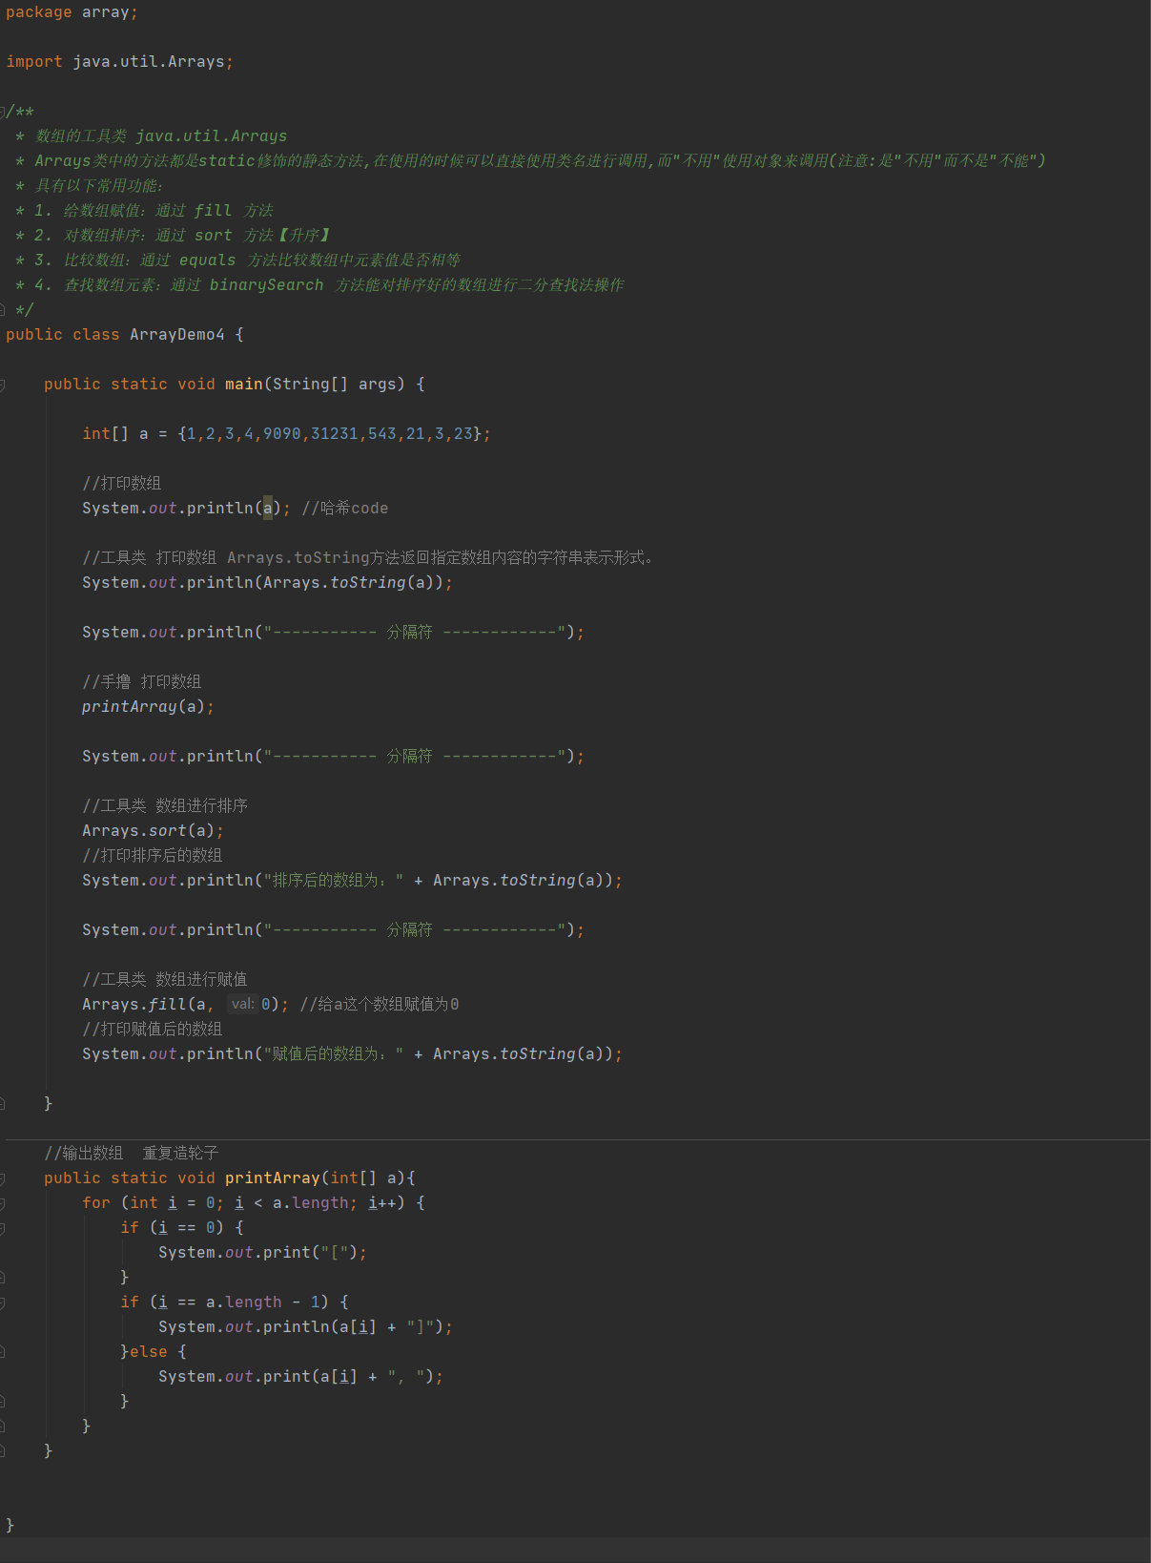
Task: Fold the printArray method declaration
Action: 2,1178
